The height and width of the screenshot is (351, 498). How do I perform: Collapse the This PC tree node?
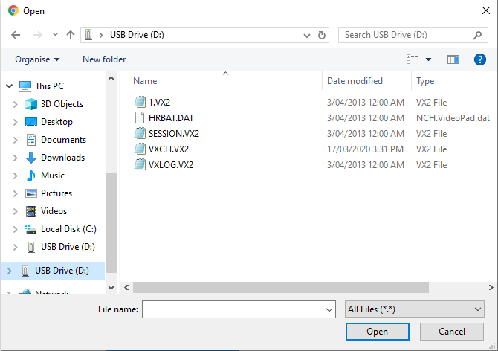click(x=10, y=86)
